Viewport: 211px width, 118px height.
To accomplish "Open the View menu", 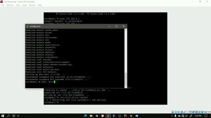I will (18, 5).
